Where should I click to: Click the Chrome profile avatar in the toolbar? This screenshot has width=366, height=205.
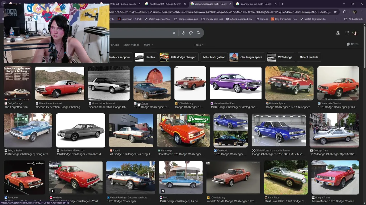(x=355, y=12)
